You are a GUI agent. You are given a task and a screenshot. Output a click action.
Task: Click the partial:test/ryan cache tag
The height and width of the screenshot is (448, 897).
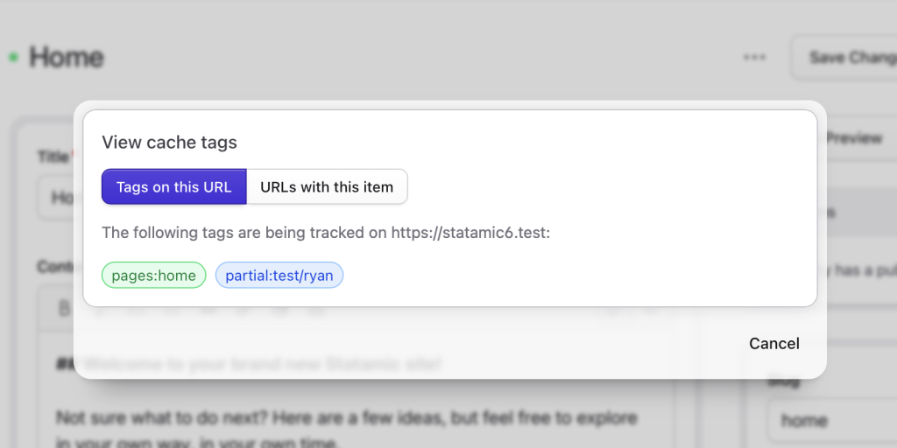pos(279,276)
